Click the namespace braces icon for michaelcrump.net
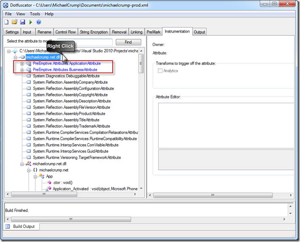 35,170
